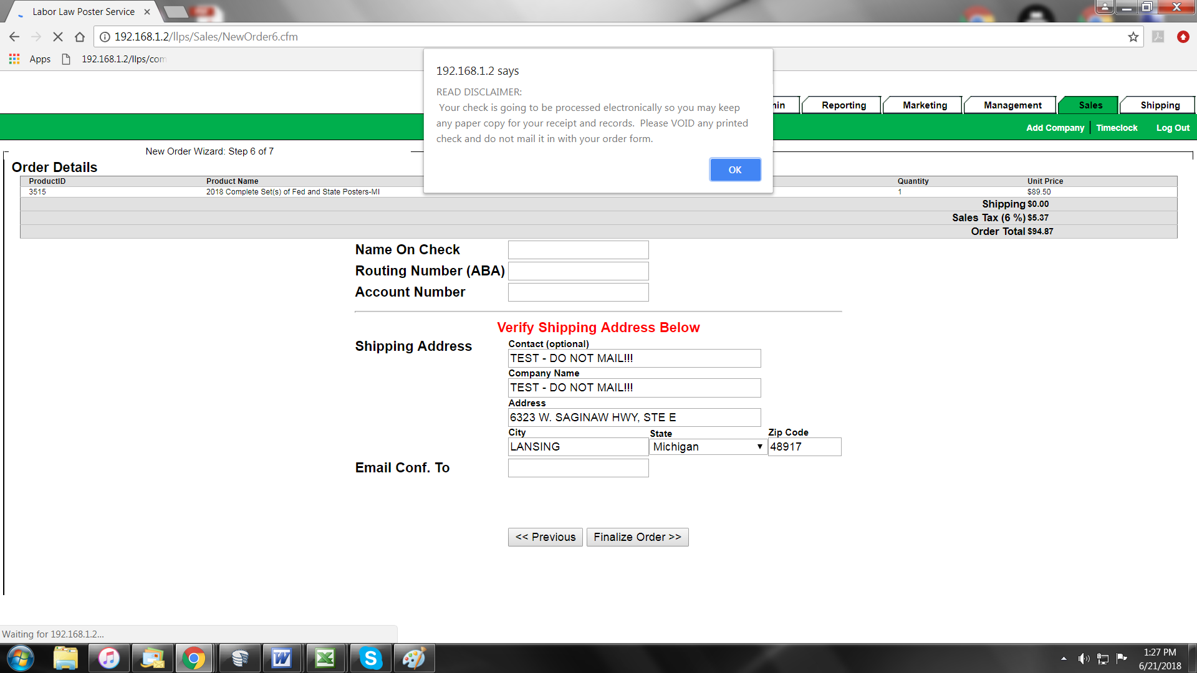Click the Email Conf. To field
The width and height of the screenshot is (1197, 673).
[578, 468]
